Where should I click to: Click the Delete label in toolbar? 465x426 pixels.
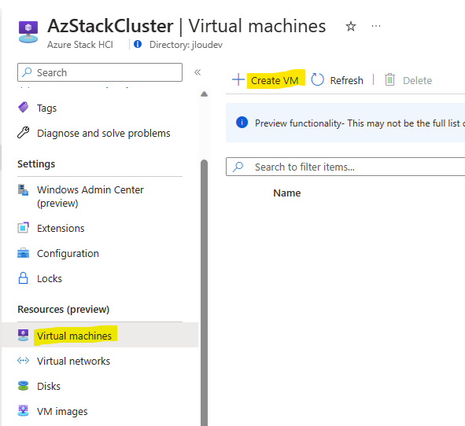pyautogui.click(x=417, y=80)
